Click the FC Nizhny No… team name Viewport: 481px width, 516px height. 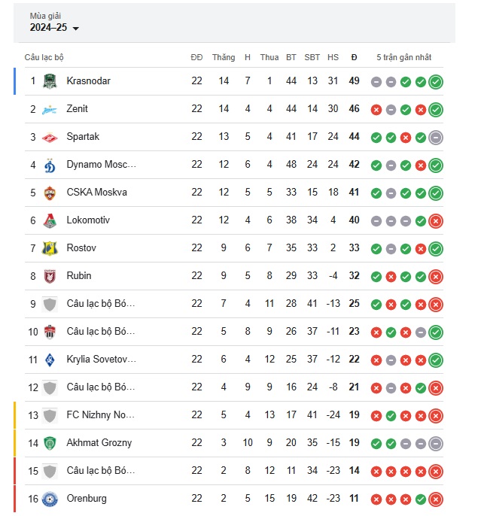tap(101, 414)
